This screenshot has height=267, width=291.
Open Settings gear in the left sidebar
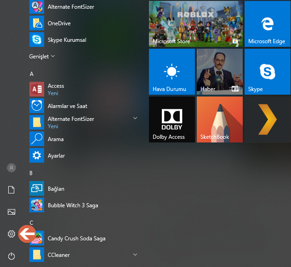coord(11,234)
